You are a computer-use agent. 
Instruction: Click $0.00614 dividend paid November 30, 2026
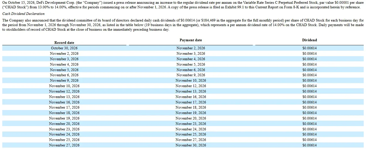[309, 145]
